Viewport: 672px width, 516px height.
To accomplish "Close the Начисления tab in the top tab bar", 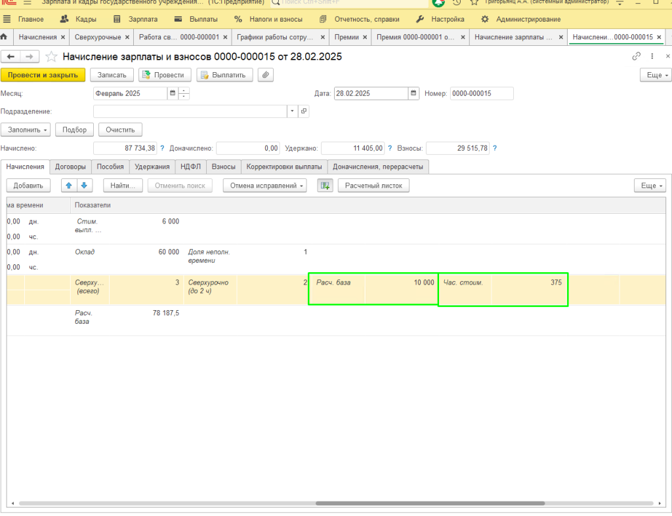I will tap(63, 37).
